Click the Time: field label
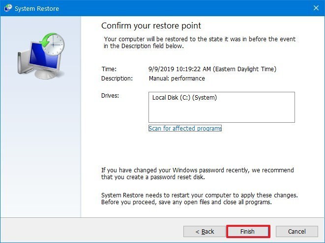 coord(109,69)
